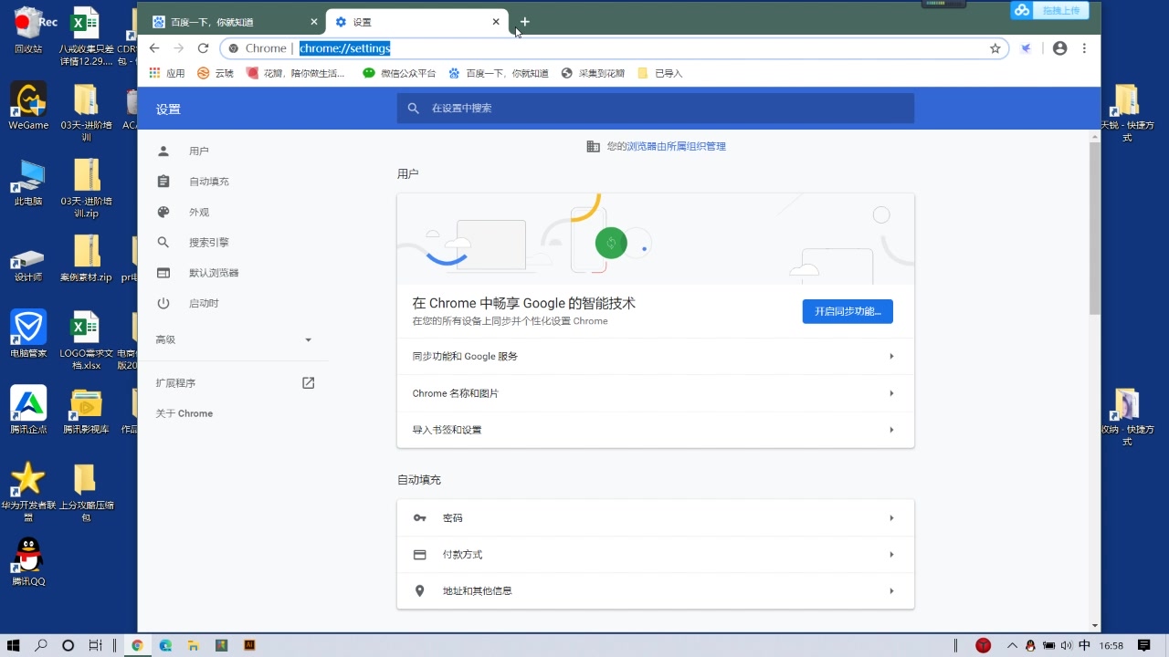Image resolution: width=1169 pixels, height=657 pixels.
Task: Open the 同步功能和 Google 服务 row
Action: pyautogui.click(x=656, y=356)
